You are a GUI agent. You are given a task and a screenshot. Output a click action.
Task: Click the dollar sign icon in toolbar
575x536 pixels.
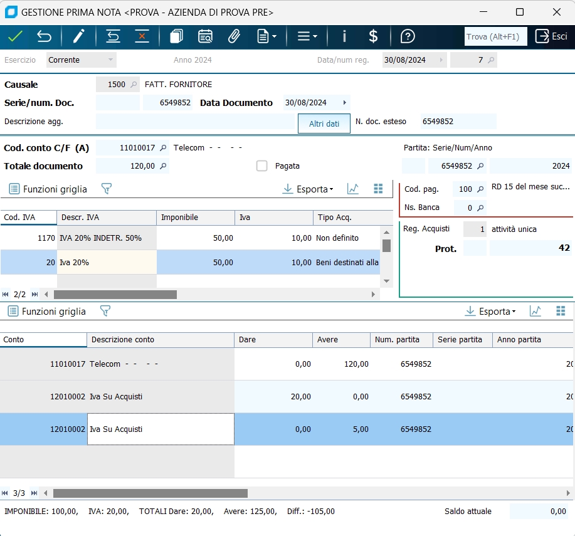[373, 36]
